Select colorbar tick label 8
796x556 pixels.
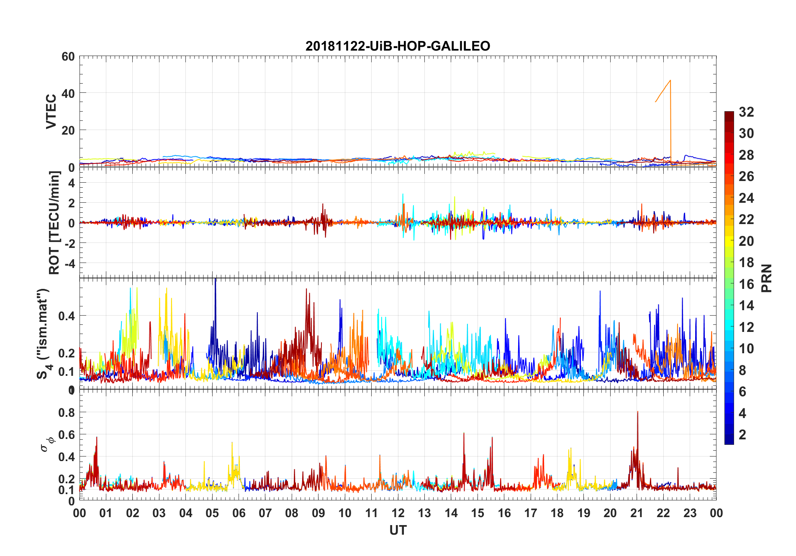pos(743,370)
